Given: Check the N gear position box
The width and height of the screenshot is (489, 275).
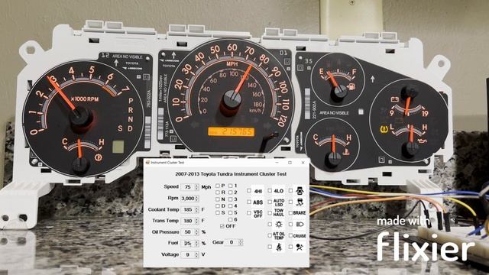Looking at the screenshot, I should (217, 199).
